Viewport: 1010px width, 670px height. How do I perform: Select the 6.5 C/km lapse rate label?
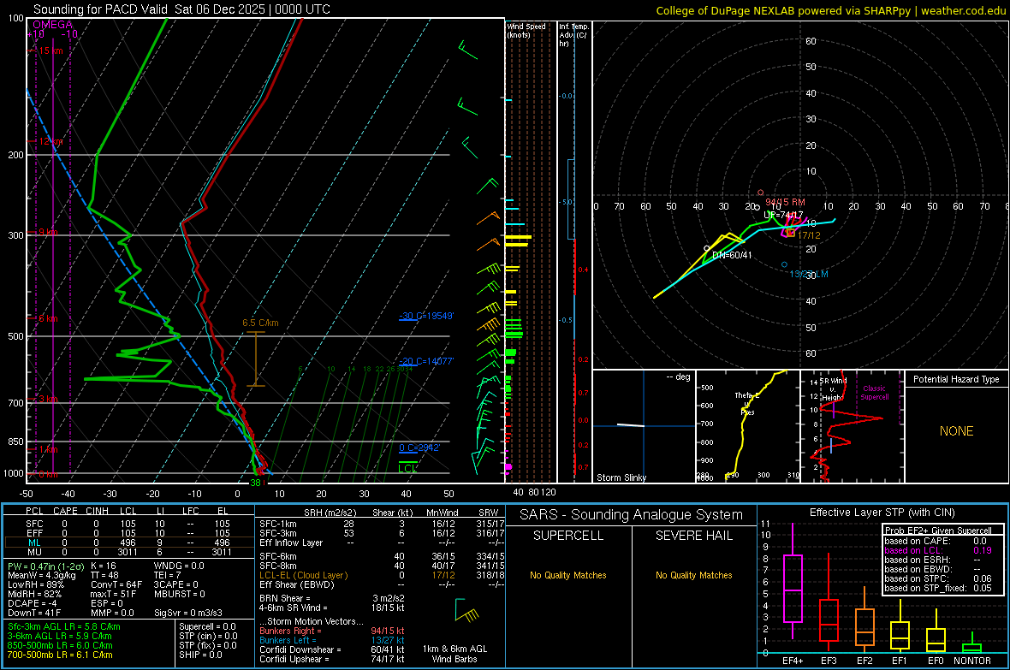click(260, 323)
